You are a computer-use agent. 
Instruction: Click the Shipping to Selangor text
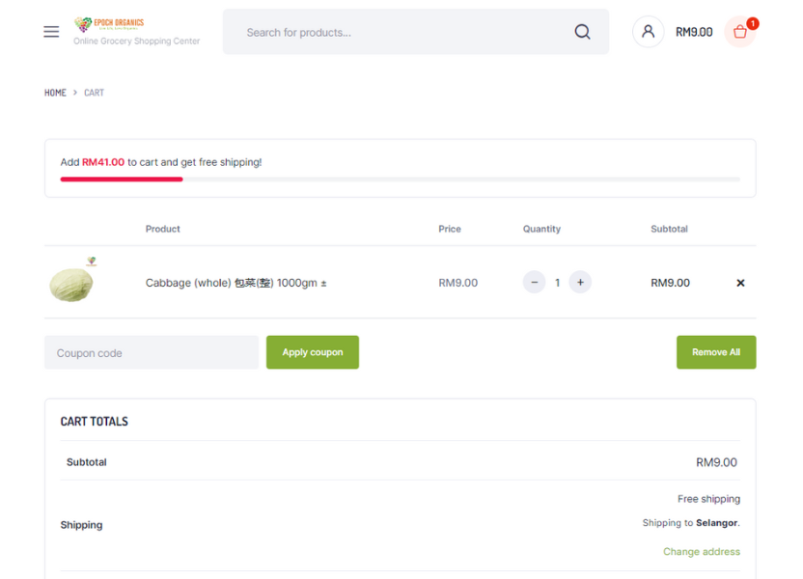tap(691, 523)
